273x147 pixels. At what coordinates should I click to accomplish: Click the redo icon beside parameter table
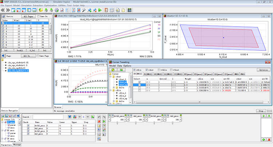(104, 117)
